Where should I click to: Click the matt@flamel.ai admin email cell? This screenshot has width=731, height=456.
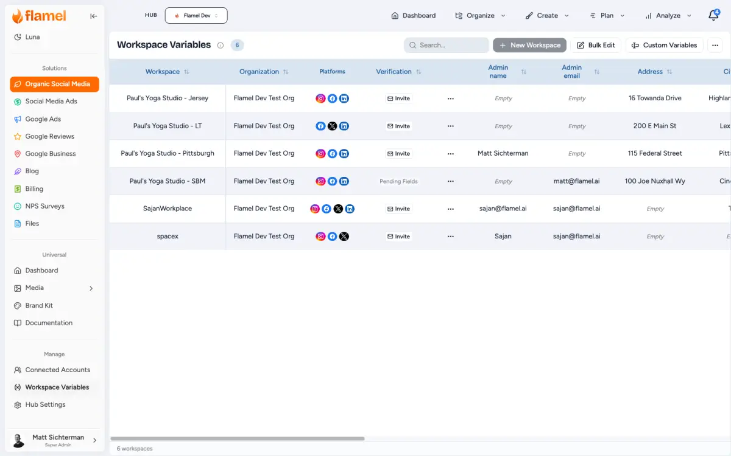click(577, 181)
